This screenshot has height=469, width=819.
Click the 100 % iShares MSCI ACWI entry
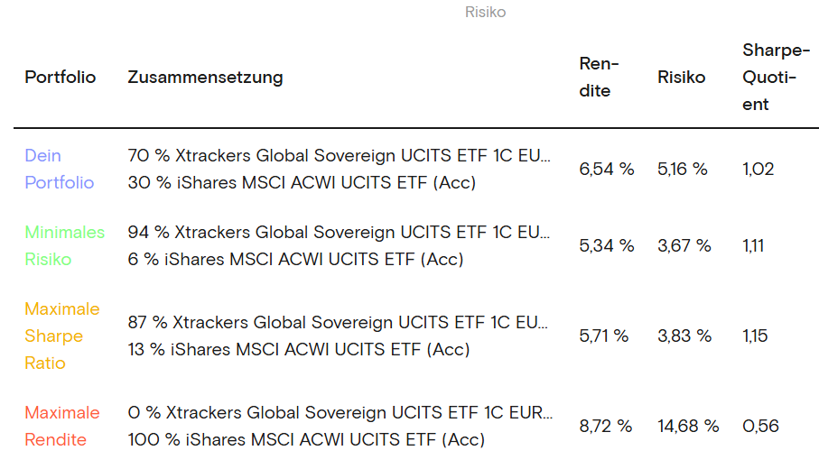click(306, 439)
